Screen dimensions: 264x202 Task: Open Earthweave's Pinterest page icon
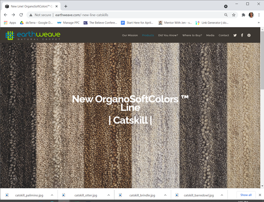pos(249,35)
